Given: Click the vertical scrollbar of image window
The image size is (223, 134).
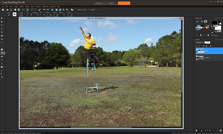Looking at the screenshot, I should 182,72.
